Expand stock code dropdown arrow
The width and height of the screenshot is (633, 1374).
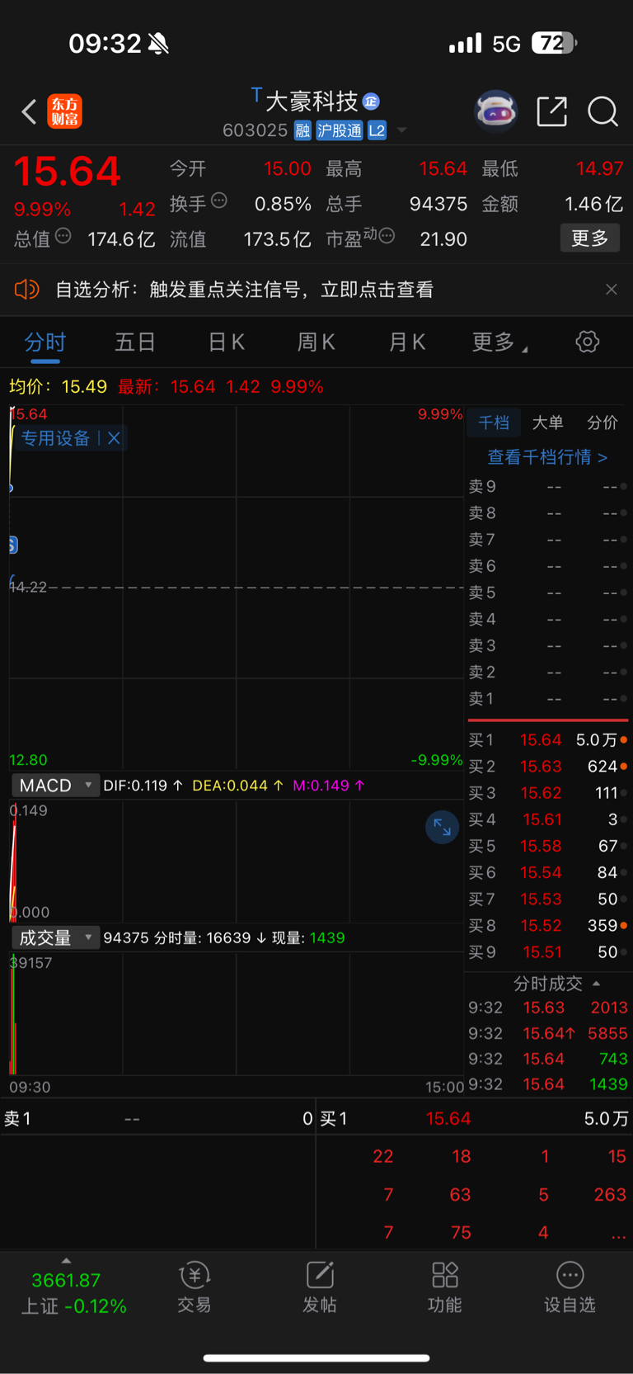click(x=402, y=130)
